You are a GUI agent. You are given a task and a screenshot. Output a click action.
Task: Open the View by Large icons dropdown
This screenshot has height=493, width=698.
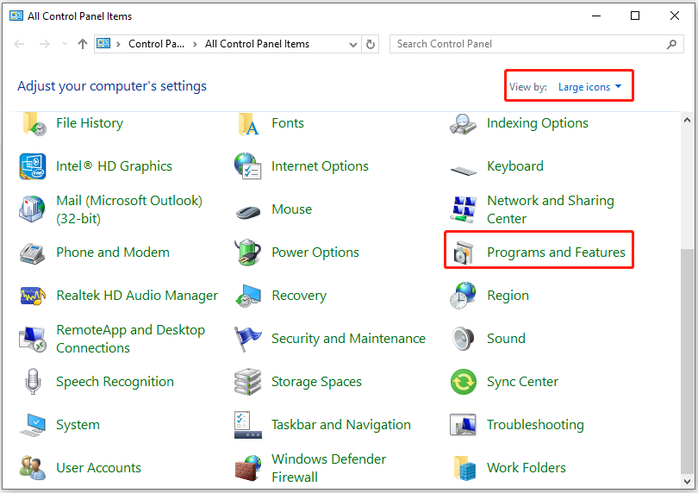click(589, 87)
